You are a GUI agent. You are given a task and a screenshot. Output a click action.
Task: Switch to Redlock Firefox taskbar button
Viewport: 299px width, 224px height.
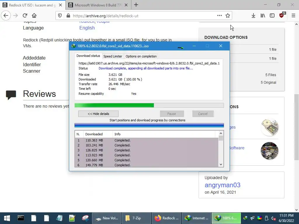[x=166, y=218]
